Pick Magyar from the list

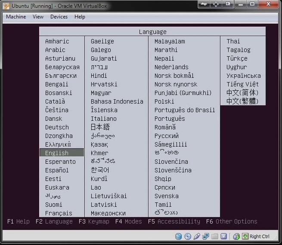point(101,93)
